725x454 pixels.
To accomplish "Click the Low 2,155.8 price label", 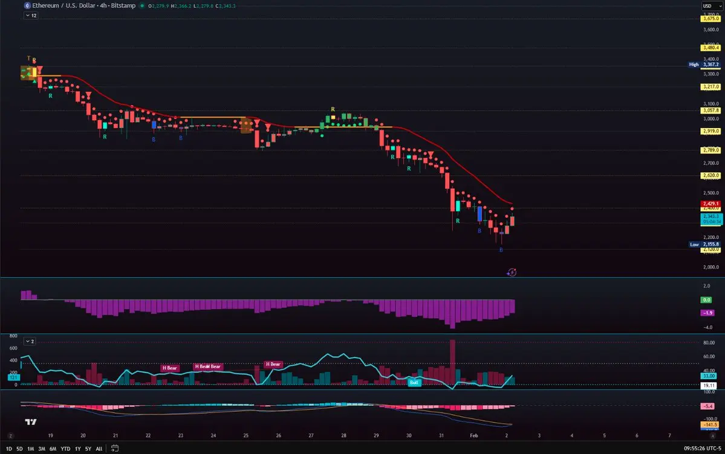I will tap(704, 245).
